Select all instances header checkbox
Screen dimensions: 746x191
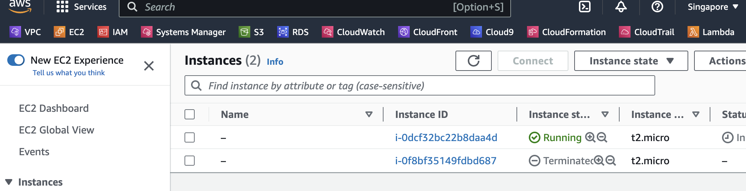[x=190, y=114]
